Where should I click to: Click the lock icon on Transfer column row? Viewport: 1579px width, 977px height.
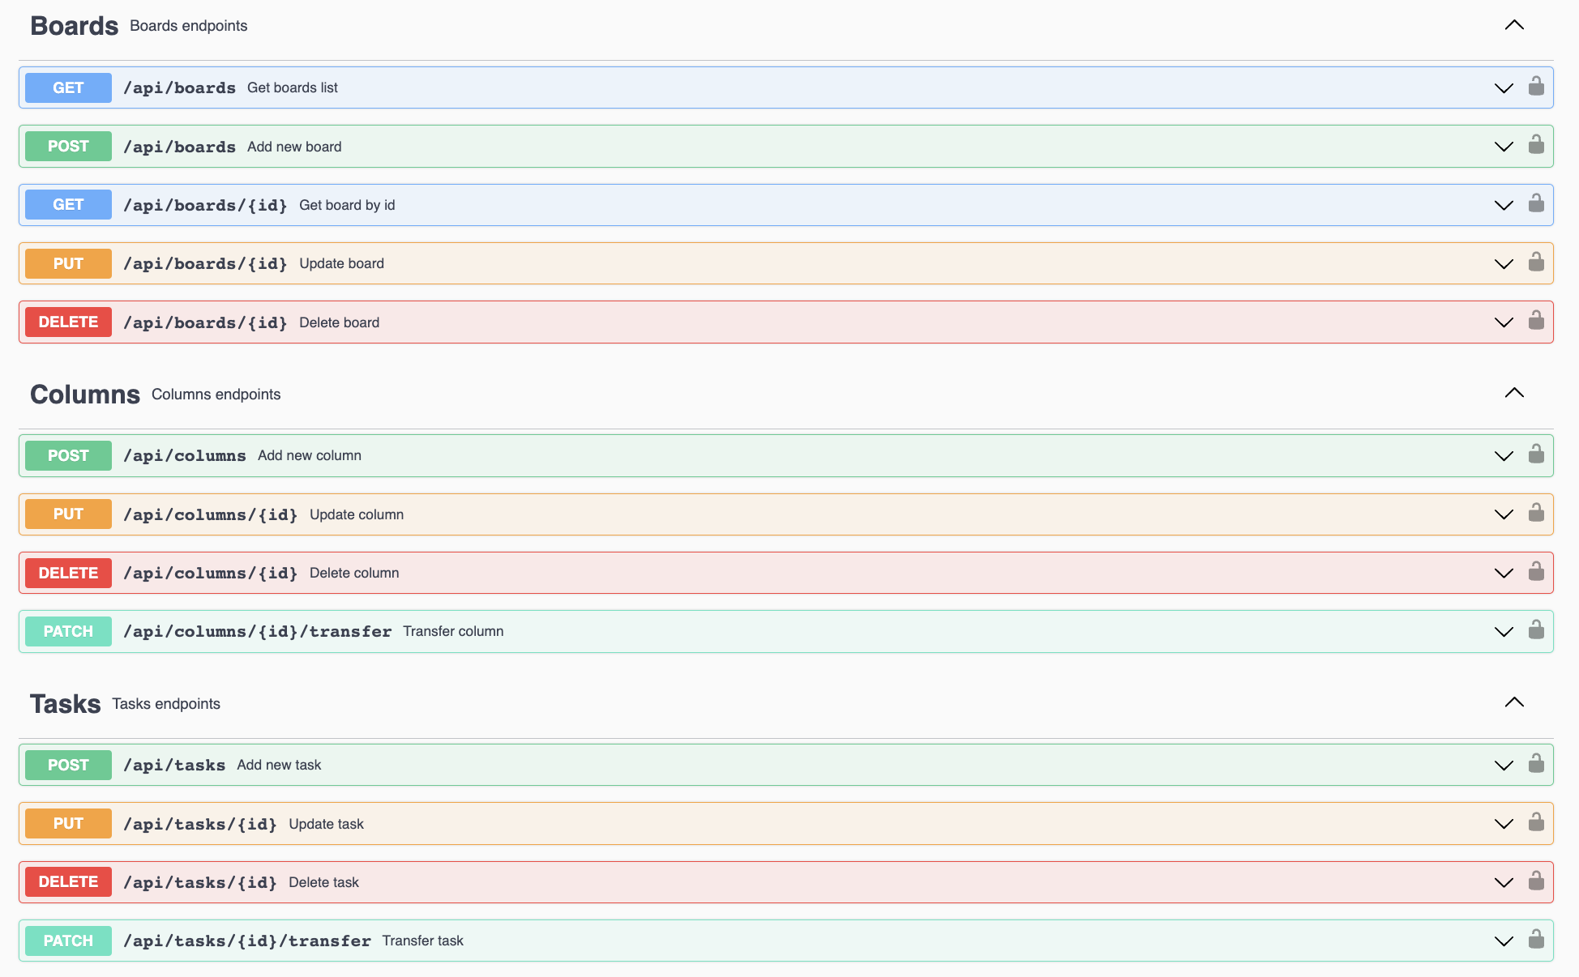pyautogui.click(x=1536, y=629)
